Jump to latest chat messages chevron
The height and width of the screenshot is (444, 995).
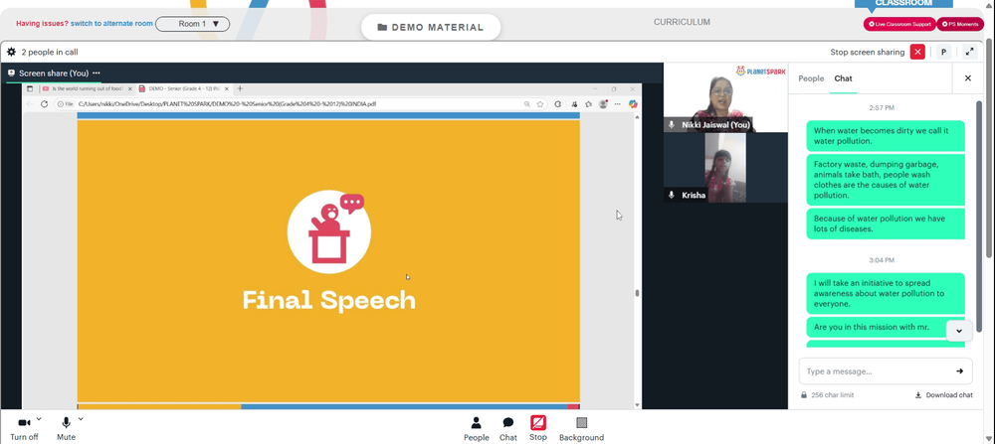point(959,331)
